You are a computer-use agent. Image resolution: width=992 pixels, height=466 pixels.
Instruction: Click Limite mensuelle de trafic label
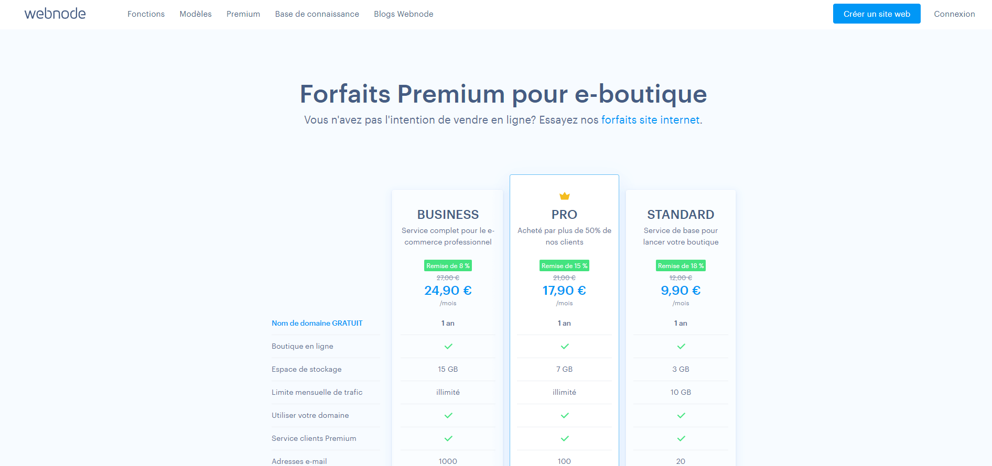click(x=317, y=392)
